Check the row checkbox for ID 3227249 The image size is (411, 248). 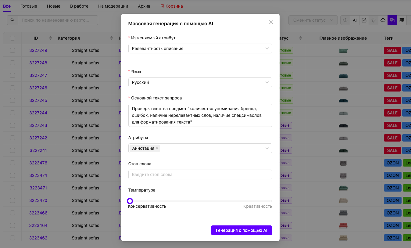(x=13, y=50)
